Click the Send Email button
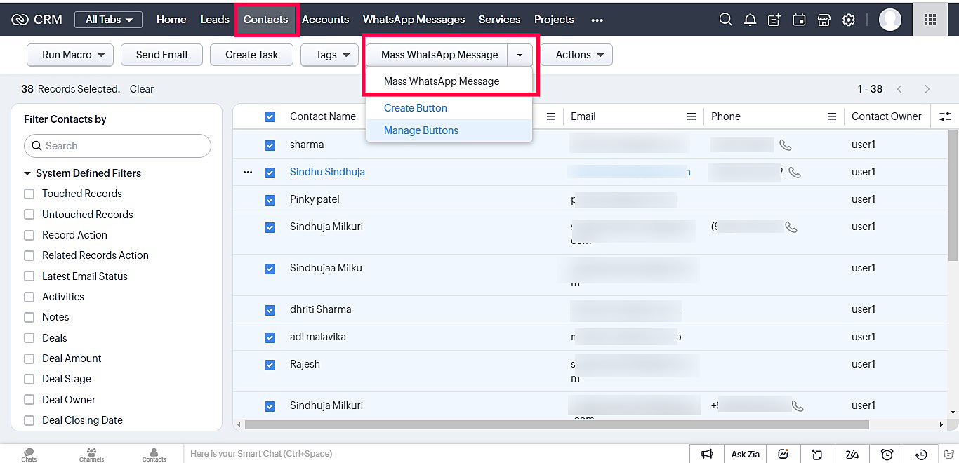 pos(161,55)
